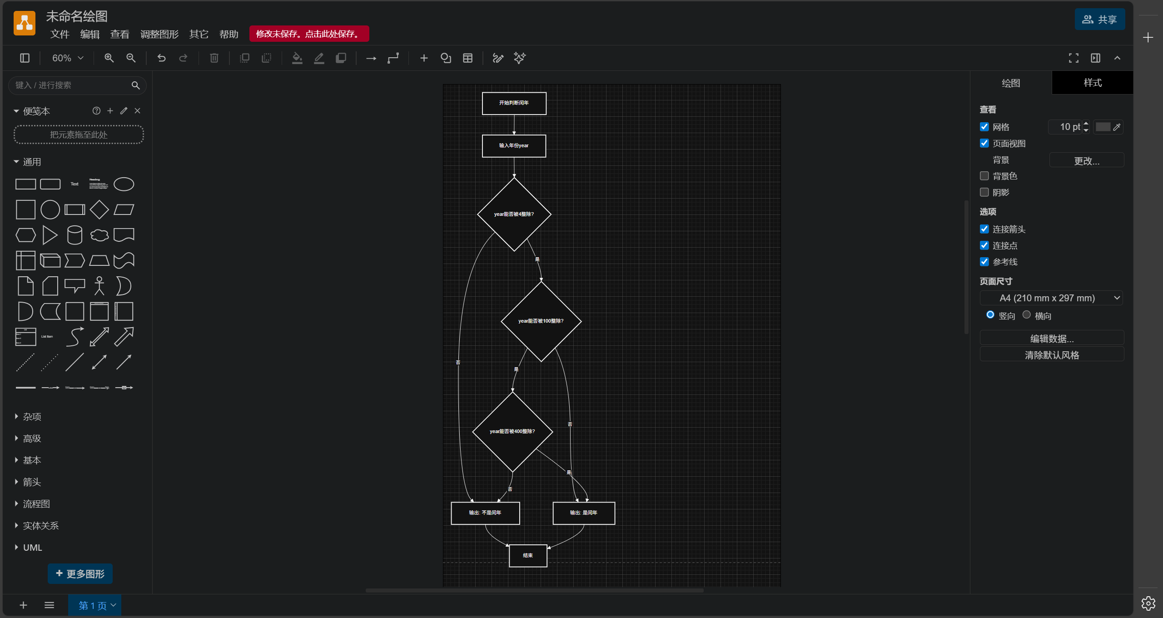Select the waypoint connector style icon

(x=393, y=58)
